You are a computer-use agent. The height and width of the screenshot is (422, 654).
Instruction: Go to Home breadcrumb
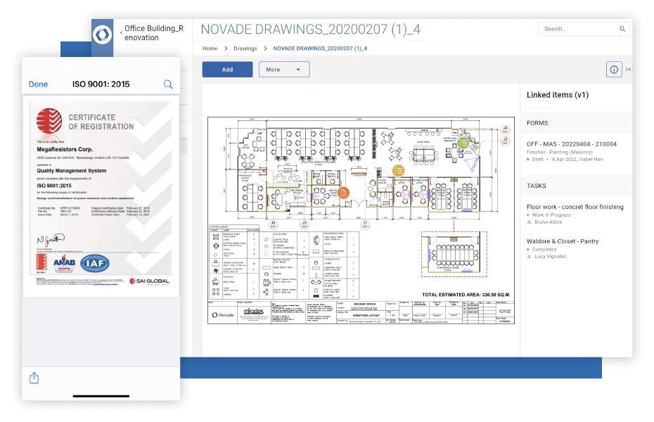coord(210,49)
